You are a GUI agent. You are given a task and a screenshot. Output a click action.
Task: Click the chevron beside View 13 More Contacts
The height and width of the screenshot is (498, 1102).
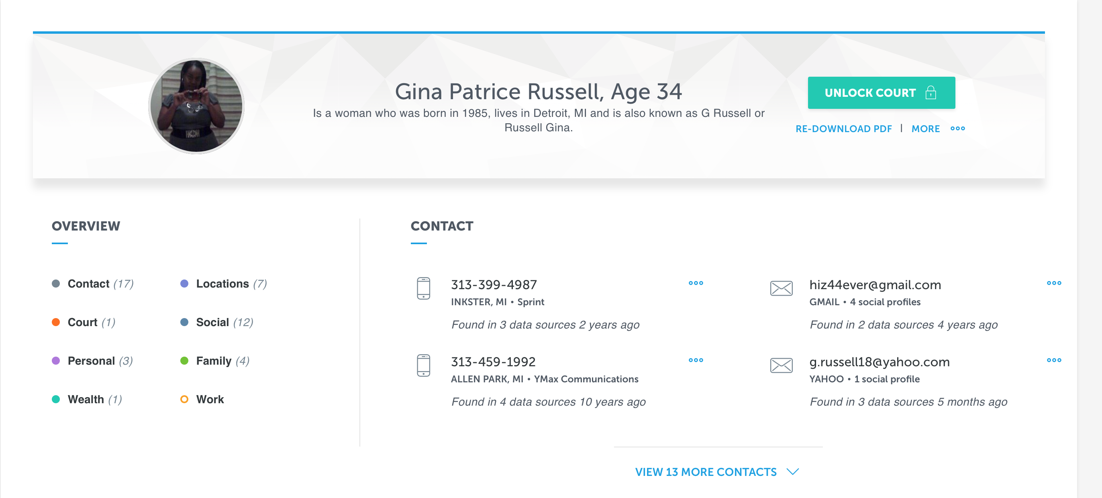(792, 471)
